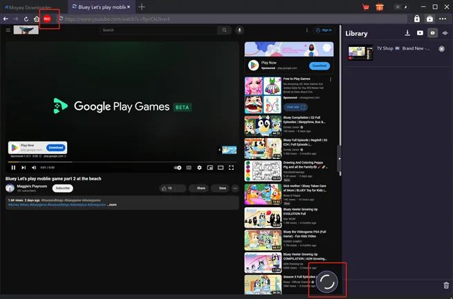Start voice search with microphone icon
This screenshot has width=453, height=299.
[239, 30]
